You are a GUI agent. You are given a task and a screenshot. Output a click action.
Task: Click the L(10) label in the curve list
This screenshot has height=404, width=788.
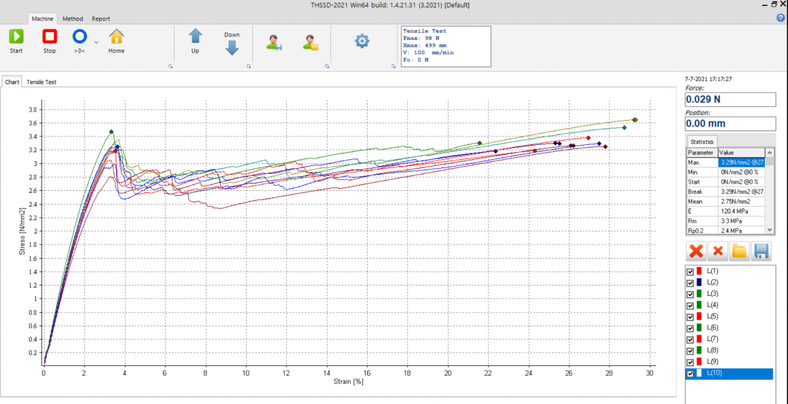pyautogui.click(x=714, y=373)
